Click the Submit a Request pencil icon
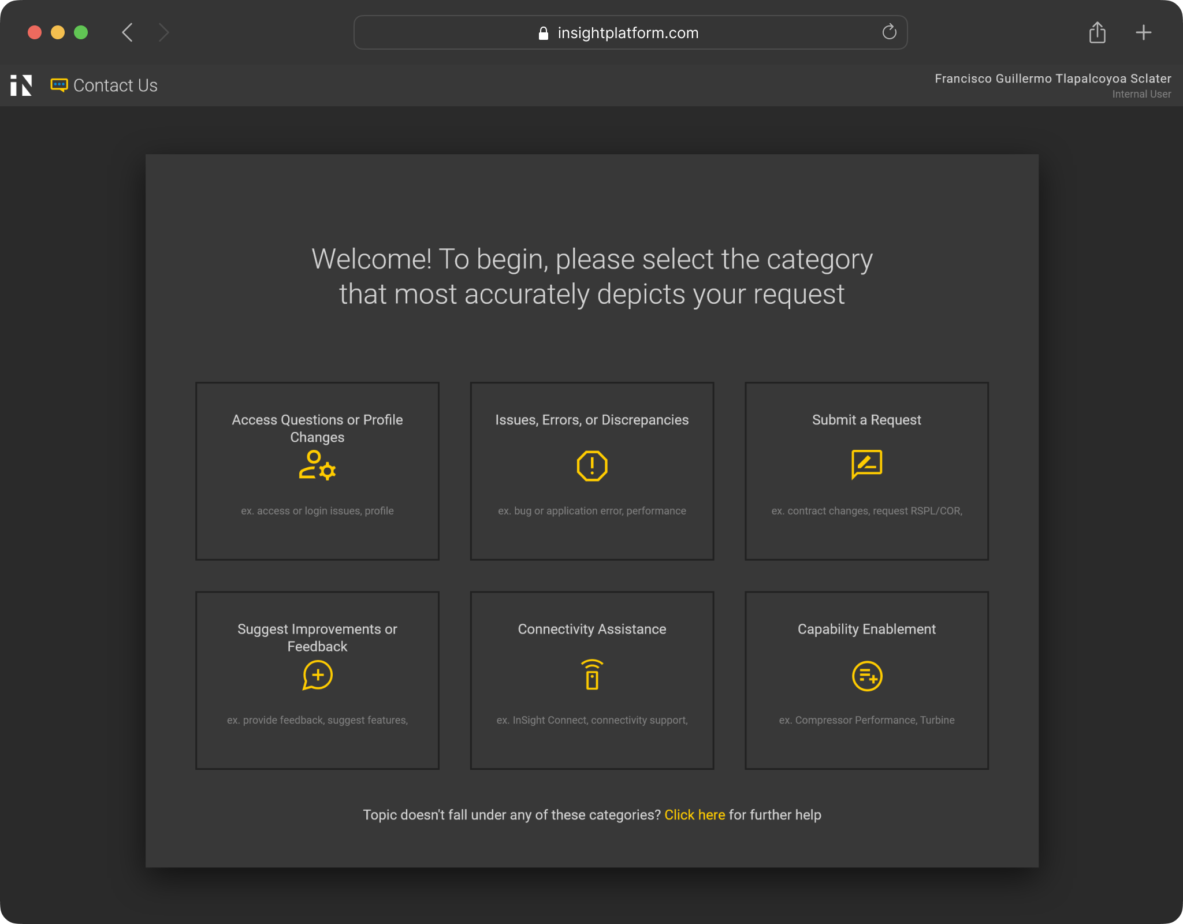This screenshot has width=1183, height=924. click(x=866, y=464)
